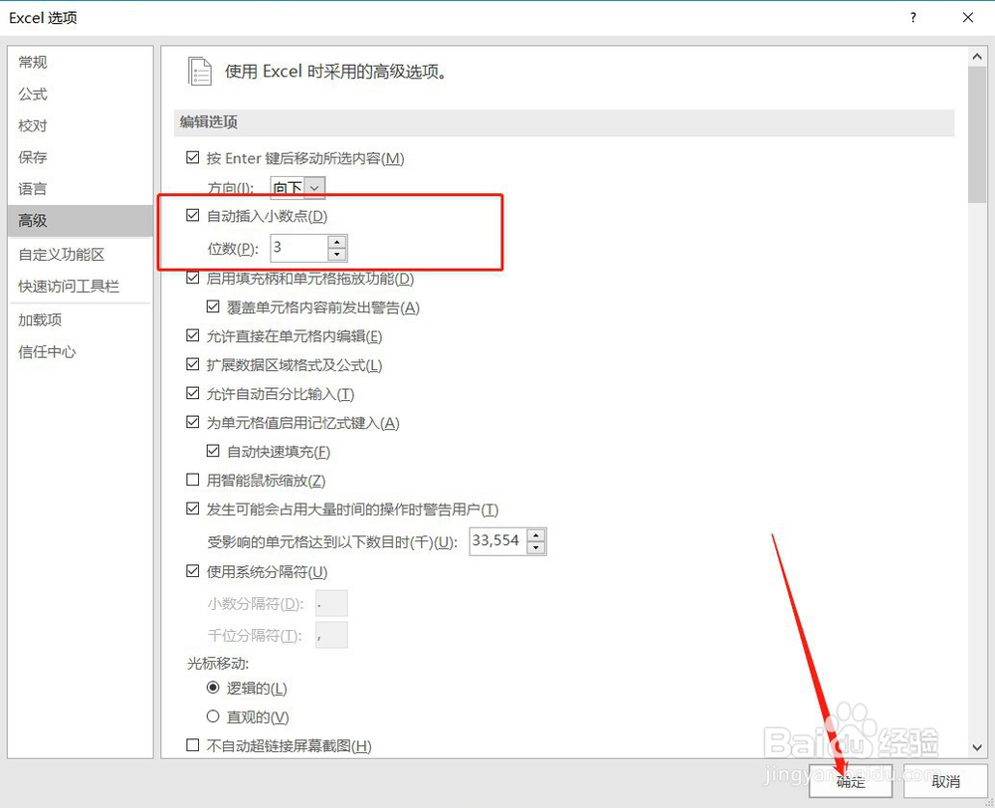This screenshot has width=995, height=808.
Task: Click the scrollbar down arrow
Action: pos(977,747)
